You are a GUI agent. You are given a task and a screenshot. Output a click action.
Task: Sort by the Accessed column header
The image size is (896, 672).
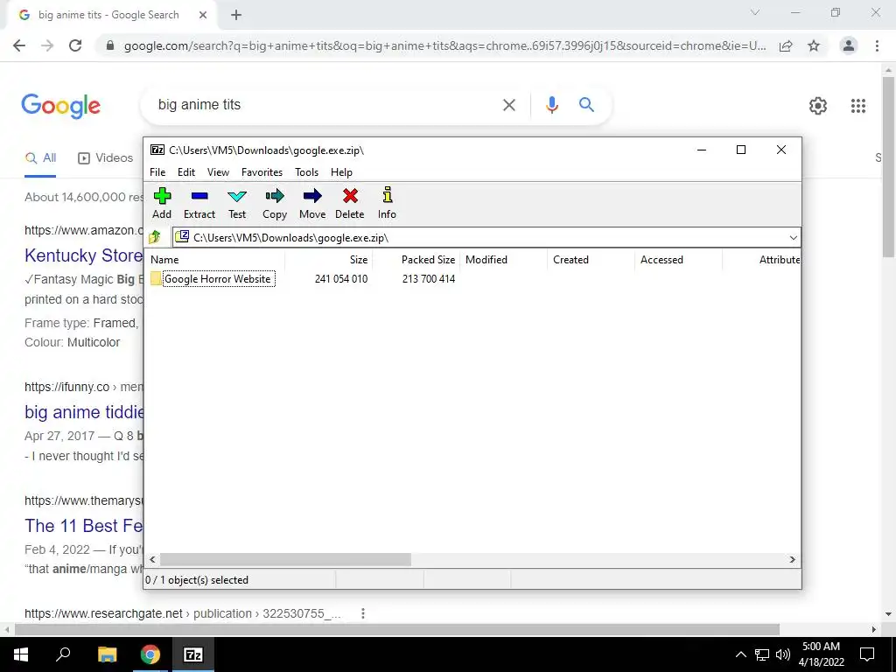[661, 259]
